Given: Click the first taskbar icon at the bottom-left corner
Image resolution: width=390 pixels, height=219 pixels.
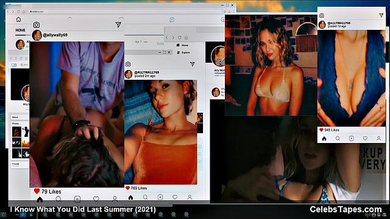Looking at the screenshot, I should tap(3, 215).
